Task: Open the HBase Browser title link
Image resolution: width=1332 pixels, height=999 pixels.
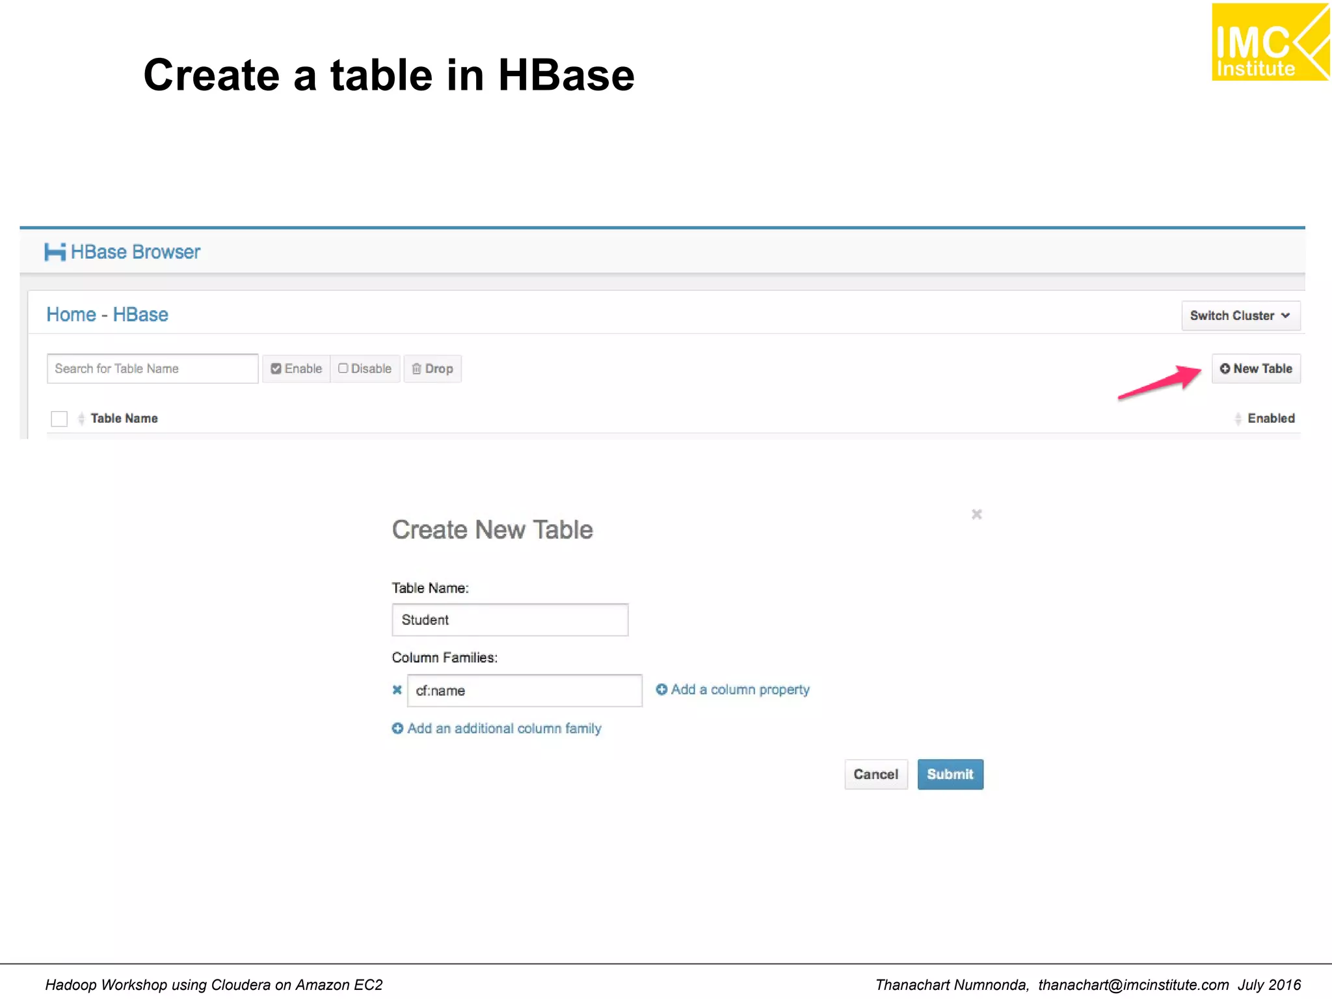Action: coord(135,252)
